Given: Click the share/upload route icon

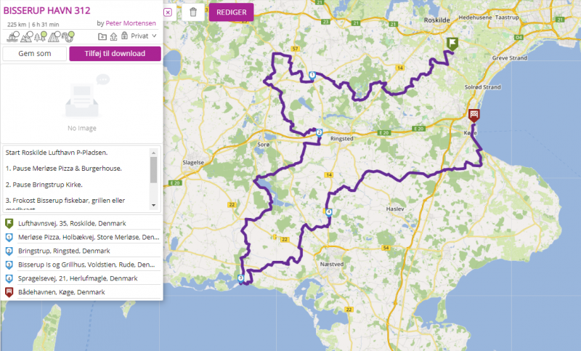Looking at the screenshot, I should [x=114, y=36].
